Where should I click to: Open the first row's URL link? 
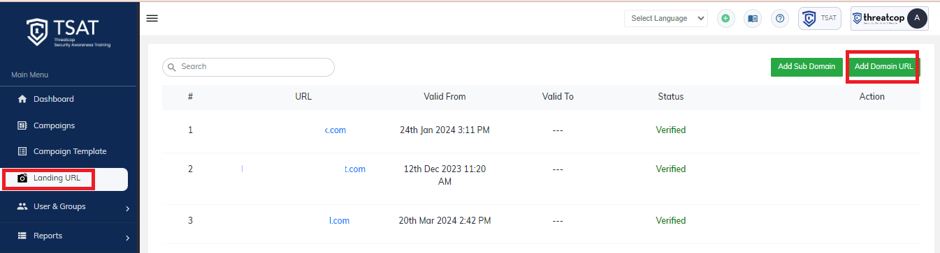click(x=335, y=130)
